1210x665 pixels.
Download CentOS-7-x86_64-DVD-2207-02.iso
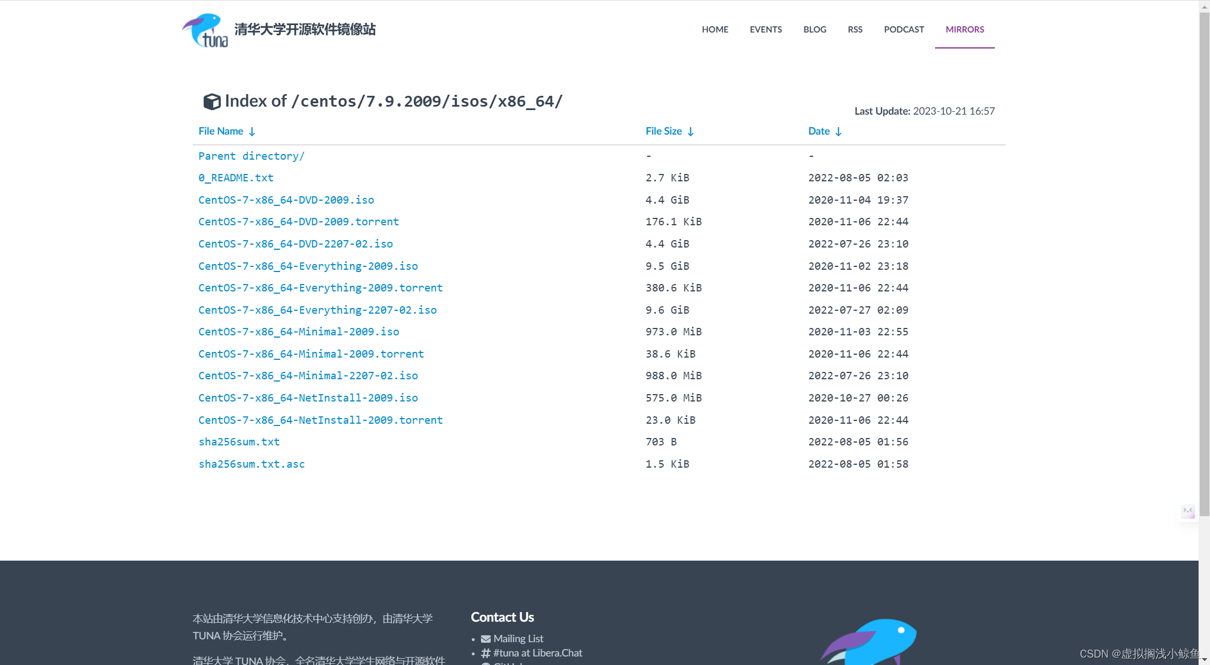(x=296, y=244)
